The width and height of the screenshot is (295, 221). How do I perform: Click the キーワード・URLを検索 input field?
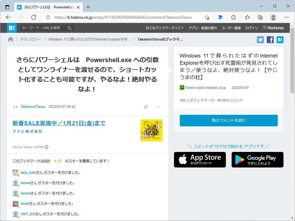(x=43, y=28)
